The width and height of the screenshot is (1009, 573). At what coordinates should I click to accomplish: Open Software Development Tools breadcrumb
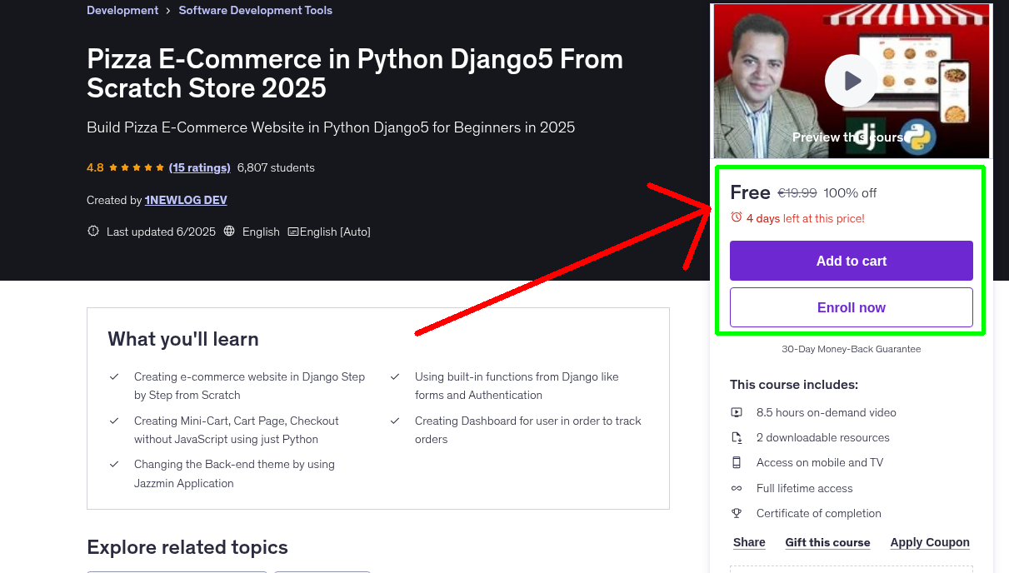(256, 10)
